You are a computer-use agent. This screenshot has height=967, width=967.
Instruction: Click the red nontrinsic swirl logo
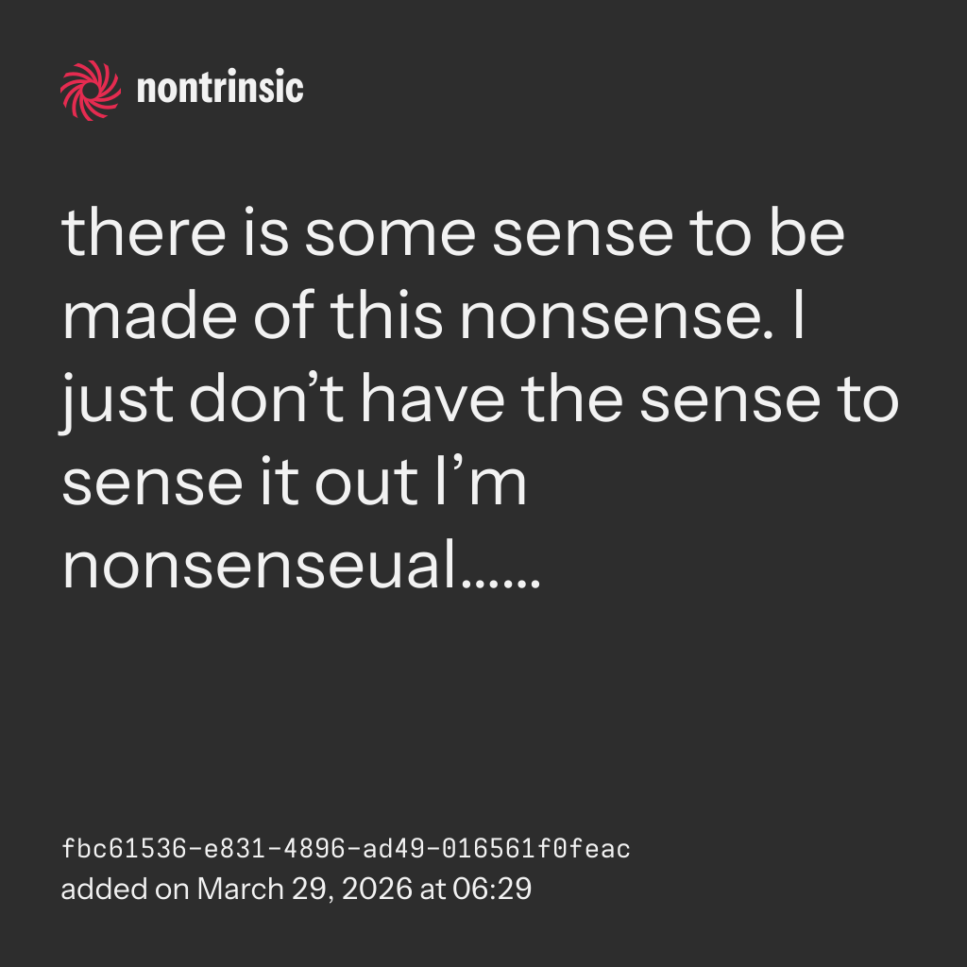point(91,90)
